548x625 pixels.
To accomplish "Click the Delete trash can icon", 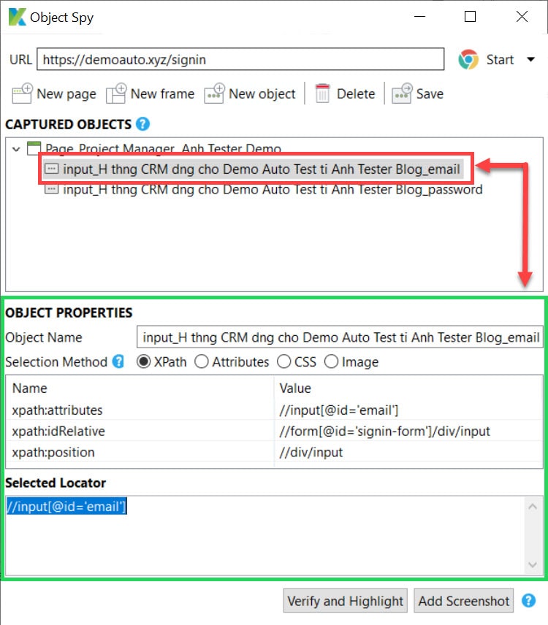I will point(322,93).
